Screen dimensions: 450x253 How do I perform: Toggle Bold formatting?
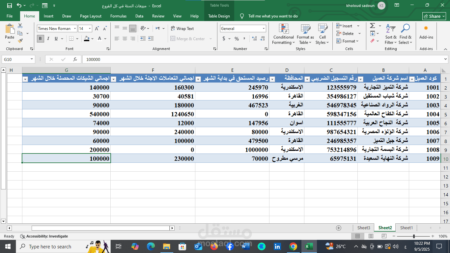pos(41,39)
